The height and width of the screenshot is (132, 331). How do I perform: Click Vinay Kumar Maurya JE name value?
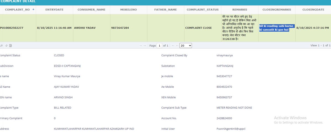tap(67, 76)
